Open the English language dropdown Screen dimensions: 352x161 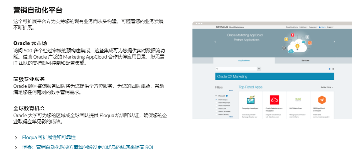point(330,27)
